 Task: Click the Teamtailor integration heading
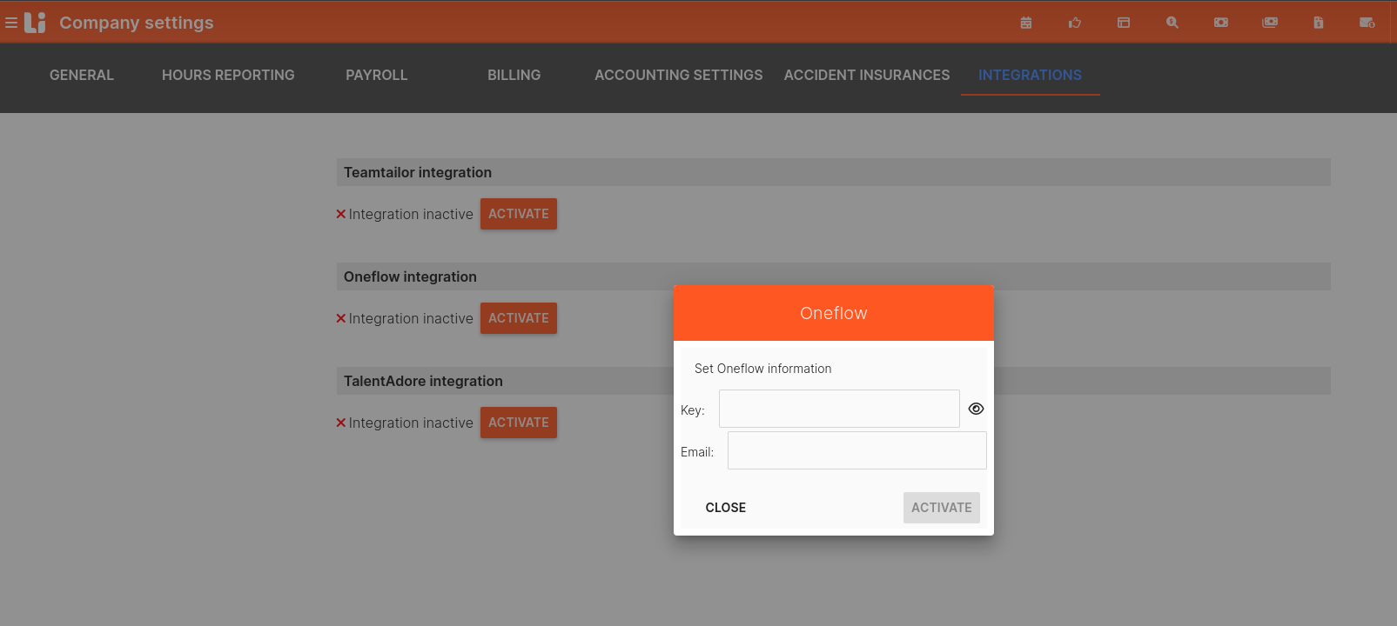418,172
